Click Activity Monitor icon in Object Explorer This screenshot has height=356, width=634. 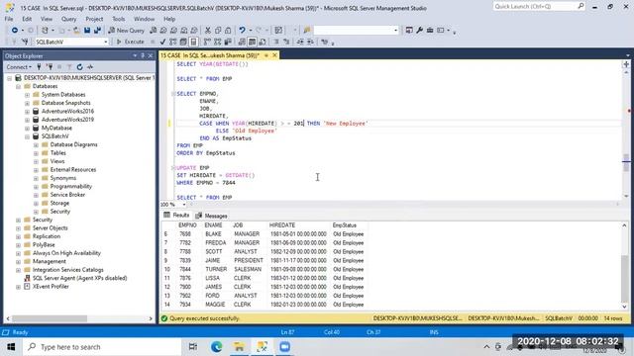[x=90, y=67]
